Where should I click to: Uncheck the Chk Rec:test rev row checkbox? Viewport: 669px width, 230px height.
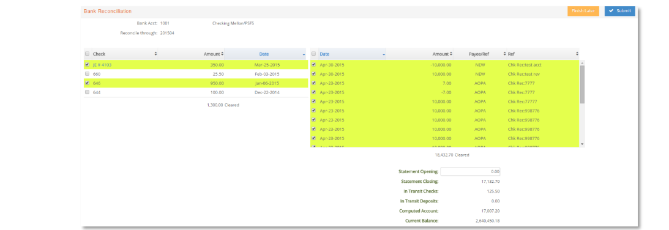(x=314, y=74)
